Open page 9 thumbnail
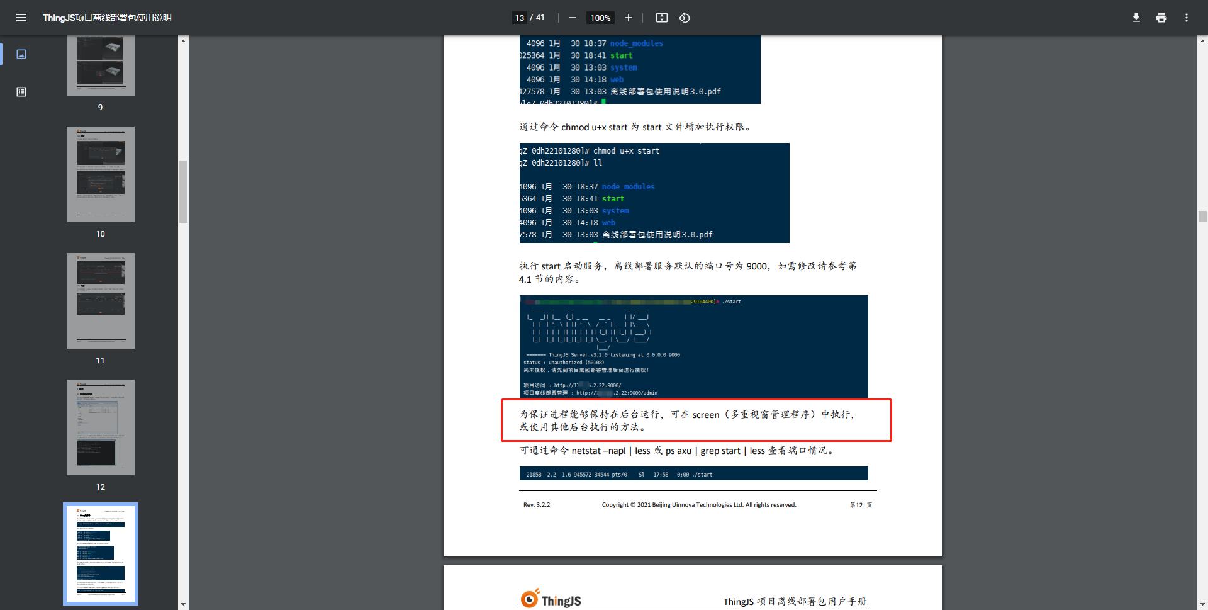This screenshot has height=610, width=1208. tap(101, 65)
